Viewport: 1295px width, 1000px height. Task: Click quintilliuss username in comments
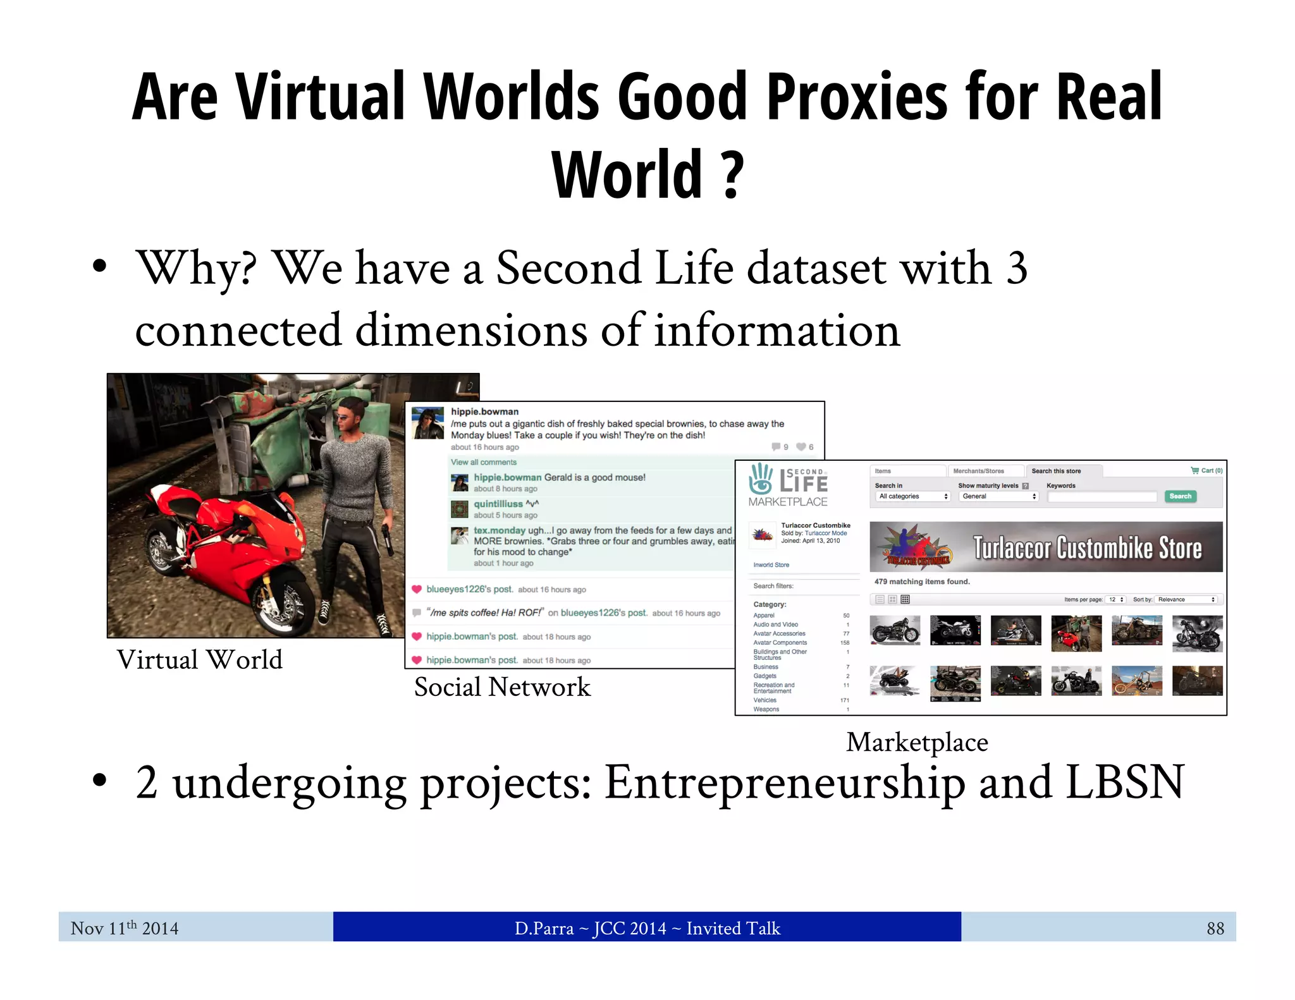coord(498,504)
